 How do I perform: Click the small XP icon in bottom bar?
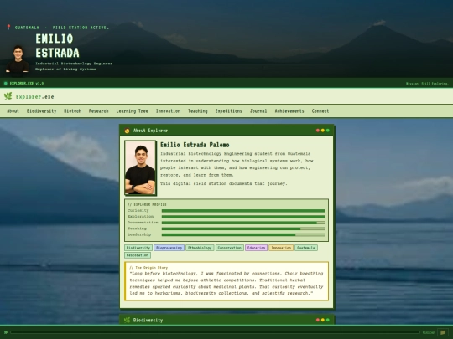(x=6, y=332)
